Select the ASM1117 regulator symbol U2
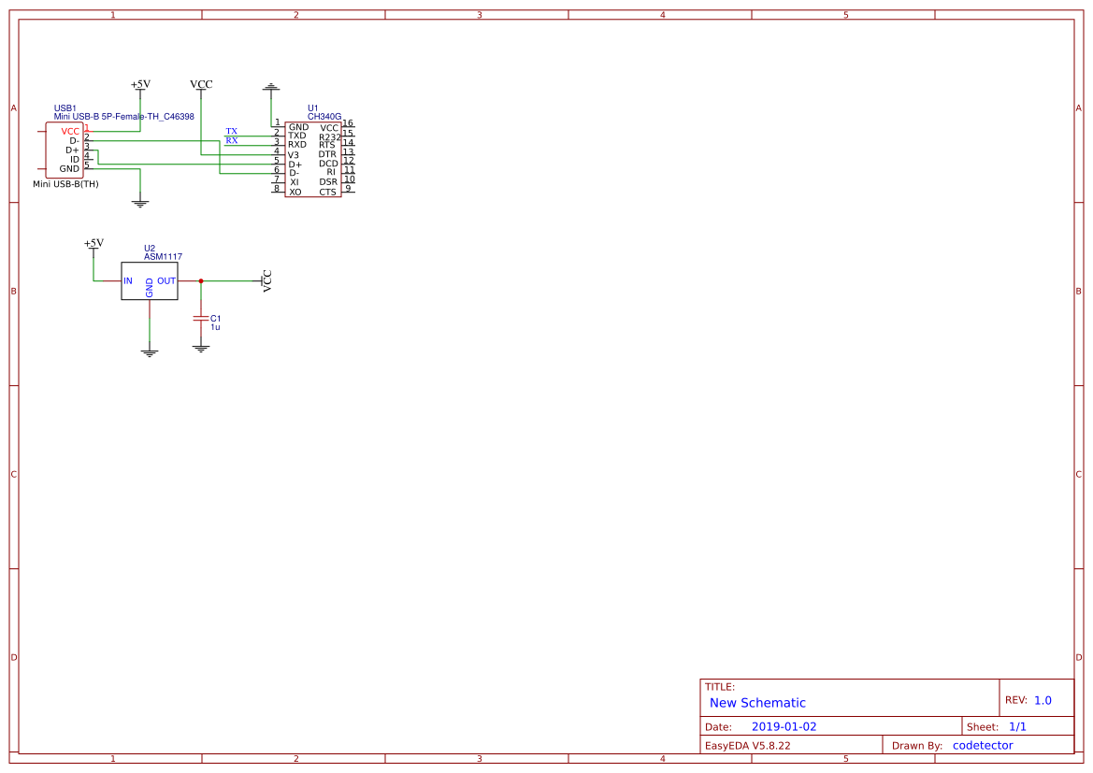Viewport: 1093px width, 773px height. pyautogui.click(x=150, y=280)
